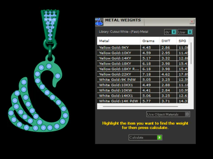
Task: Click the horizontal scrollbar below the table
Action: tap(140, 106)
